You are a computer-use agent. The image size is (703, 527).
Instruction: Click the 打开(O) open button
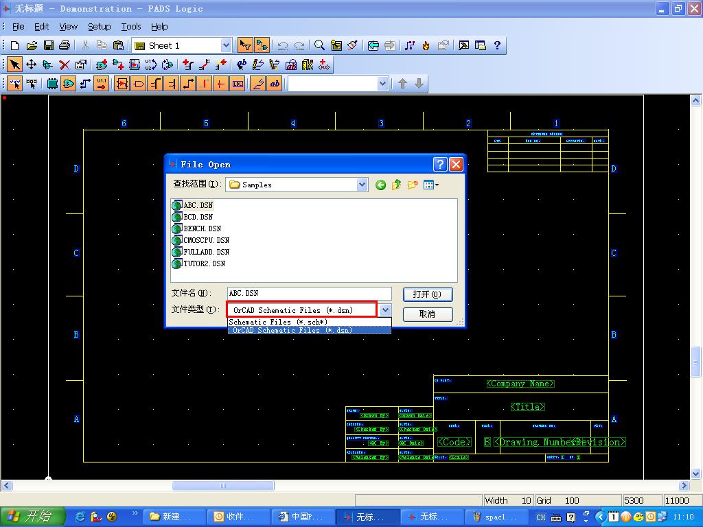427,294
